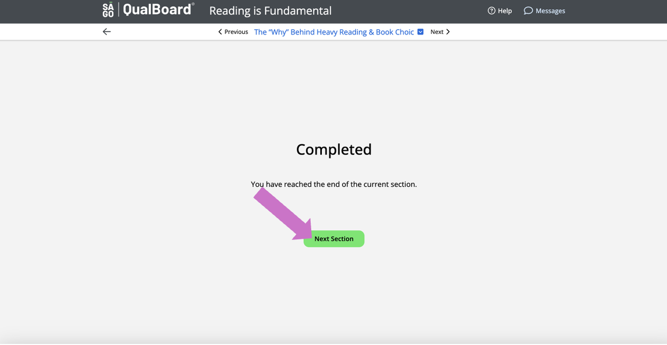Expand the section dropdown arrow beside the title
Image resolution: width=667 pixels, height=345 pixels.
(421, 32)
